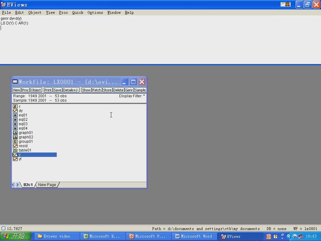Click the command line 'LS D(Y) C AR(1)'
This screenshot has height=241, width=321.
click(x=14, y=23)
